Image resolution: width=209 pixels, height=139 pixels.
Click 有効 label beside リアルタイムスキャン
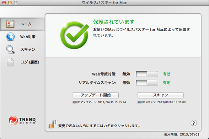(x=167, y=83)
